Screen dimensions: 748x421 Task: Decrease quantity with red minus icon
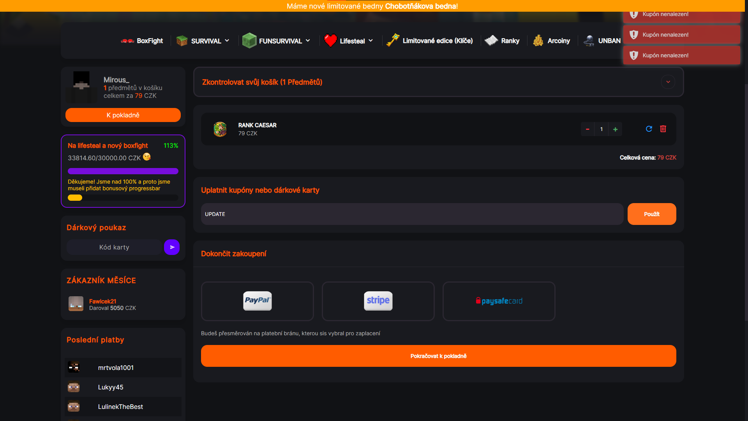[587, 129]
